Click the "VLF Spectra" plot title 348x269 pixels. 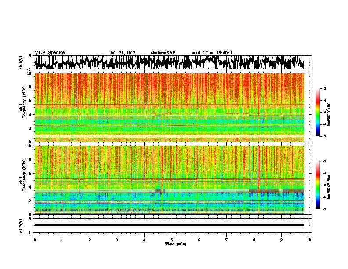pos(50,53)
